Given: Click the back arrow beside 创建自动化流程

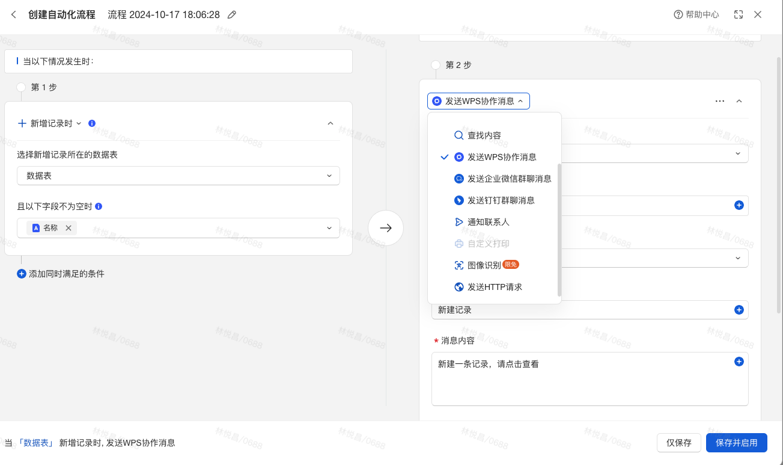Looking at the screenshot, I should coord(14,14).
